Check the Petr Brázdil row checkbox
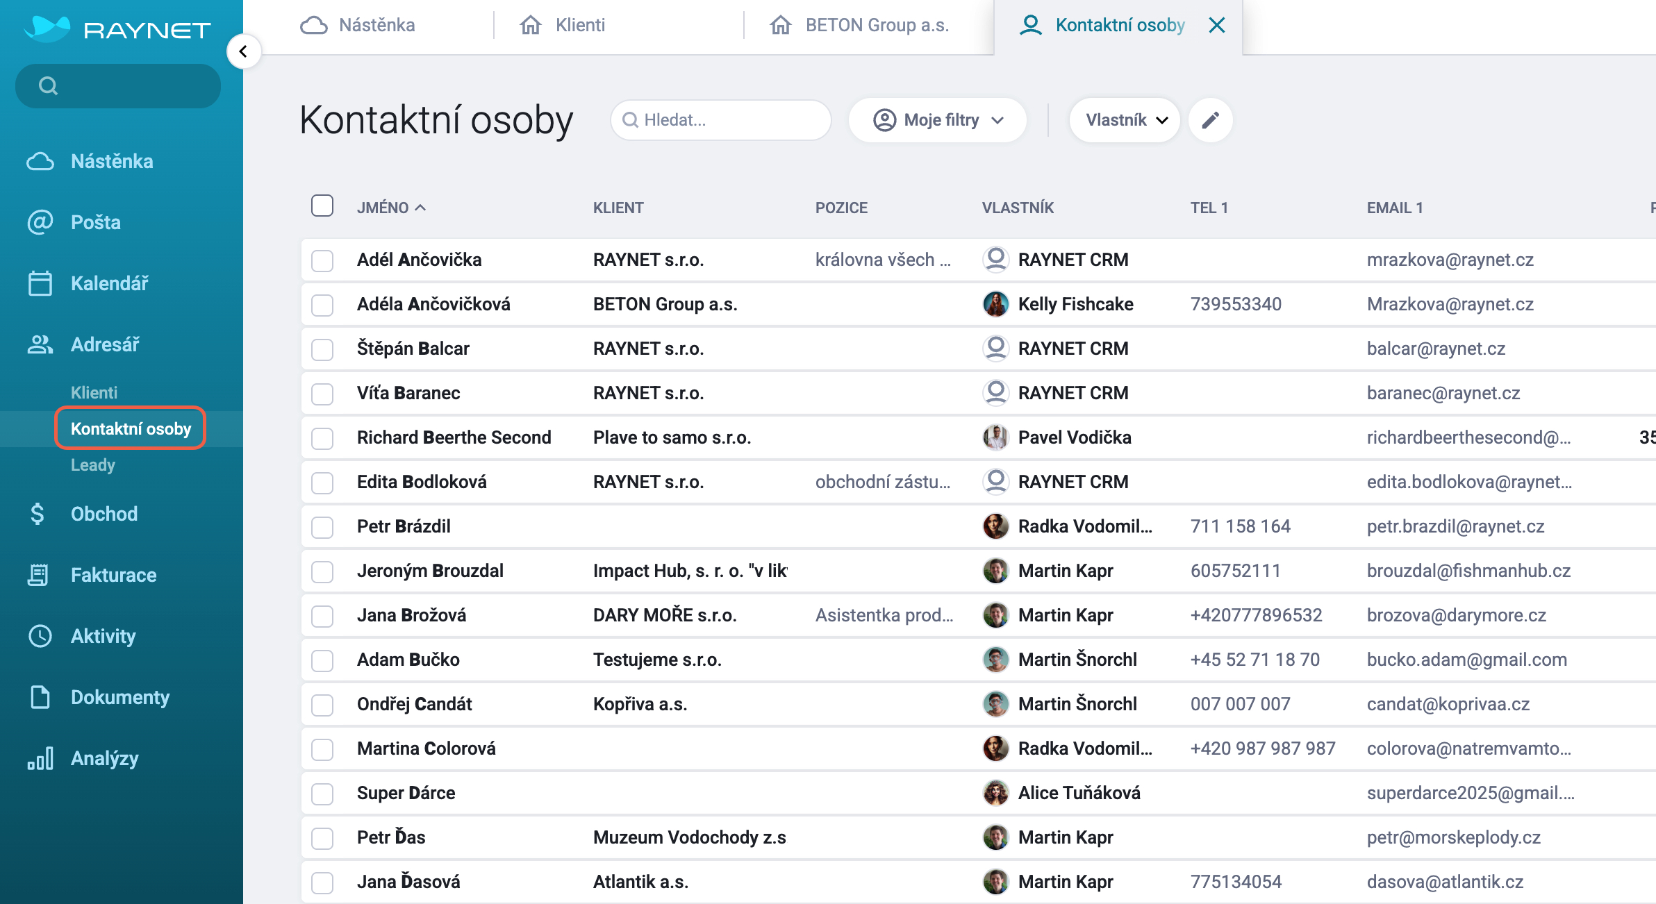 tap(322, 527)
